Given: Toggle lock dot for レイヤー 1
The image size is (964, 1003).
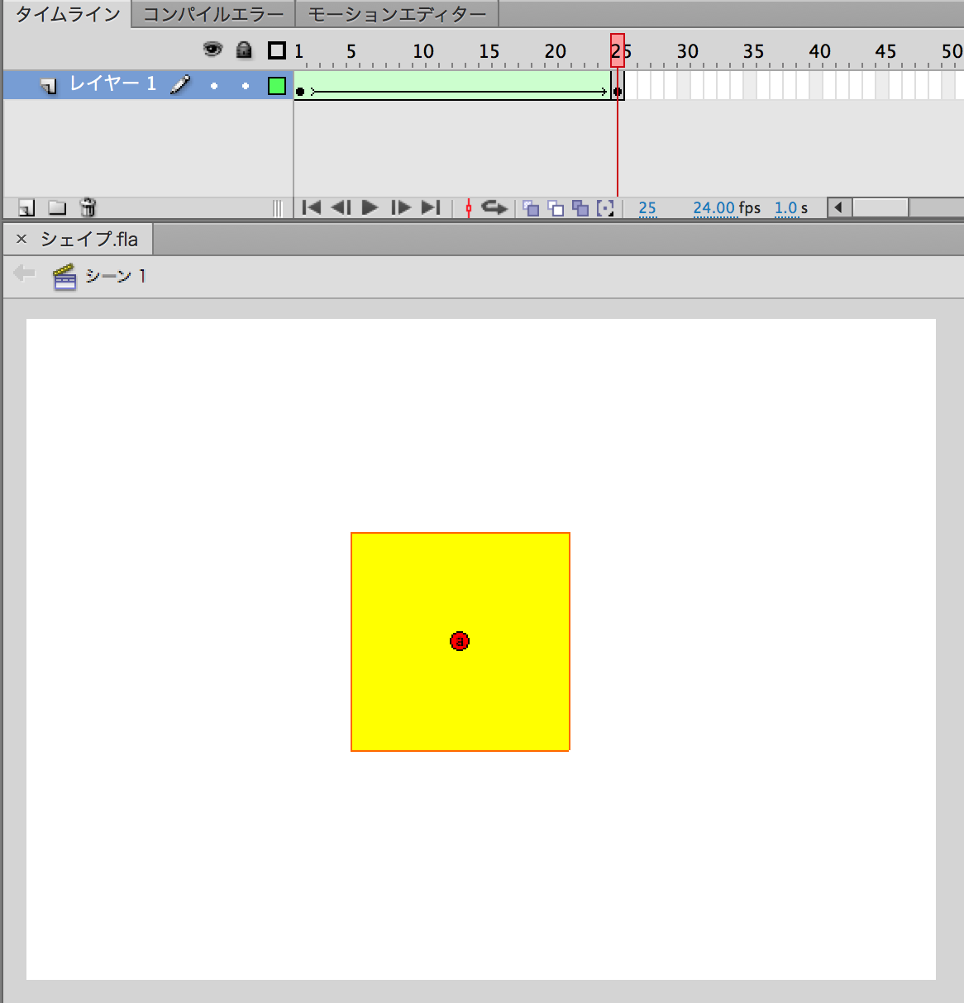Looking at the screenshot, I should click(x=245, y=85).
